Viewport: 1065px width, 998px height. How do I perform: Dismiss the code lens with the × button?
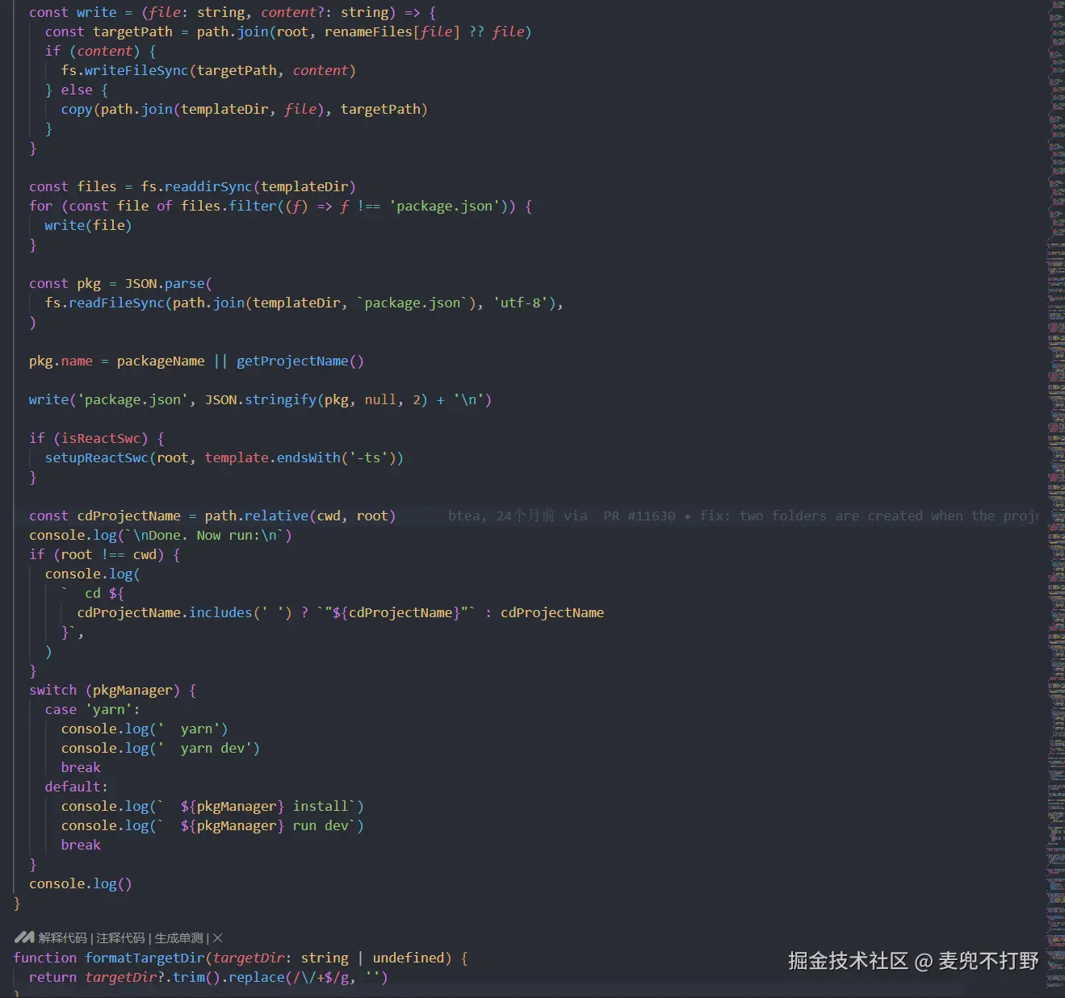(x=218, y=938)
